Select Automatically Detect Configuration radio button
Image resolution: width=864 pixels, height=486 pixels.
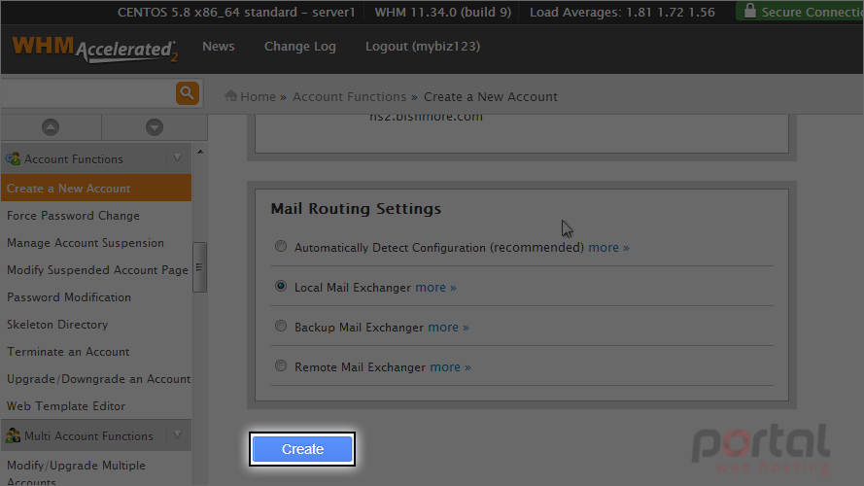point(281,246)
